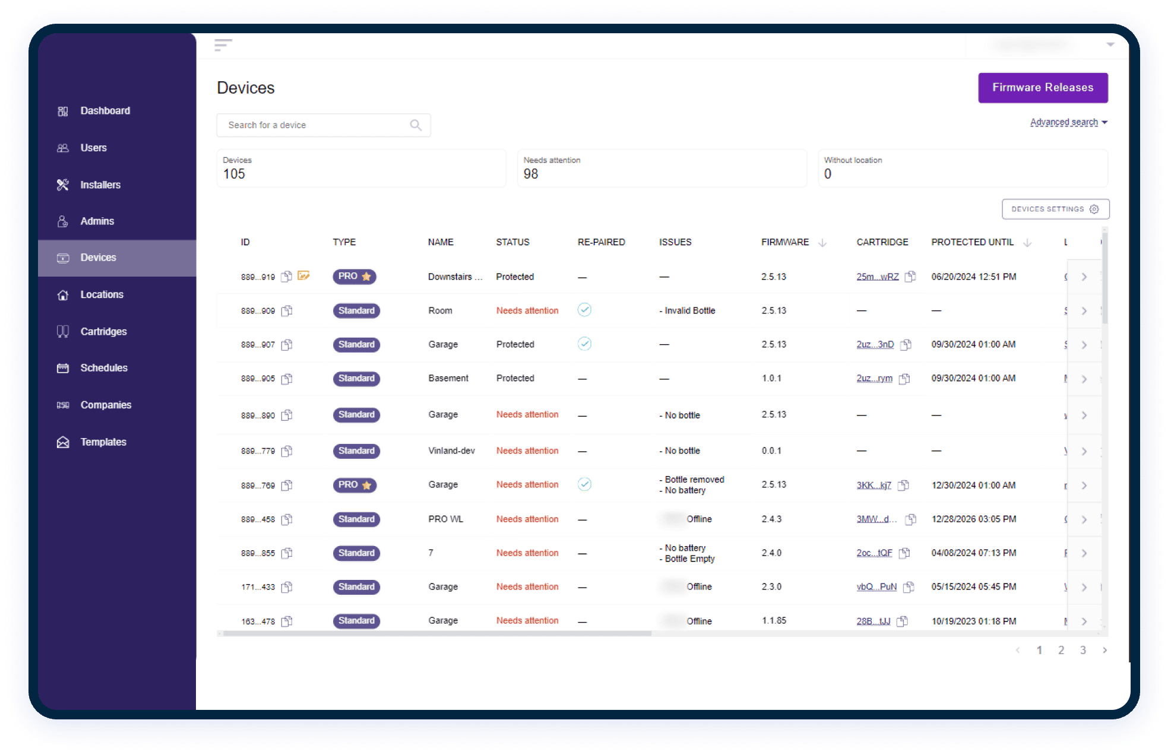Open cartridge link 25m...wRZ
This screenshot has width=1171, height=755.
(x=878, y=277)
